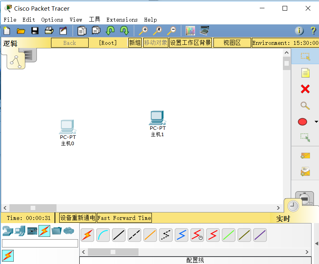The width and height of the screenshot is (319, 264).
Task: Switch to Physical workspace tab
Action: coord(31,55)
